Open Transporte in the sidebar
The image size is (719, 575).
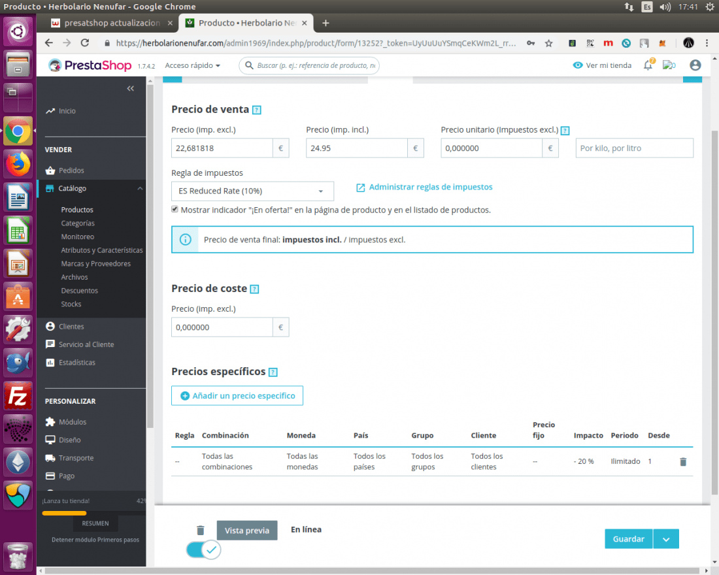[76, 458]
